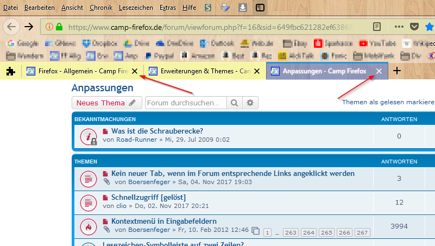Open topic Kontextmenü in Eingabefeldern
This screenshot has height=246, width=435.
(x=163, y=221)
